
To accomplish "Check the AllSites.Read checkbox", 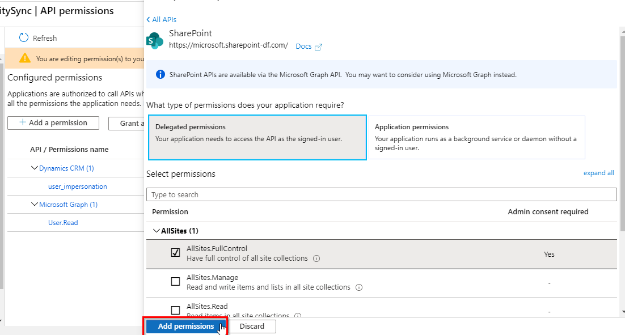I will [x=175, y=310].
